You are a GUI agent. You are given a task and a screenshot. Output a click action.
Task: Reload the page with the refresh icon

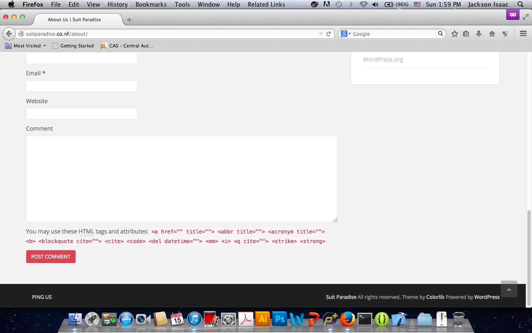(328, 34)
